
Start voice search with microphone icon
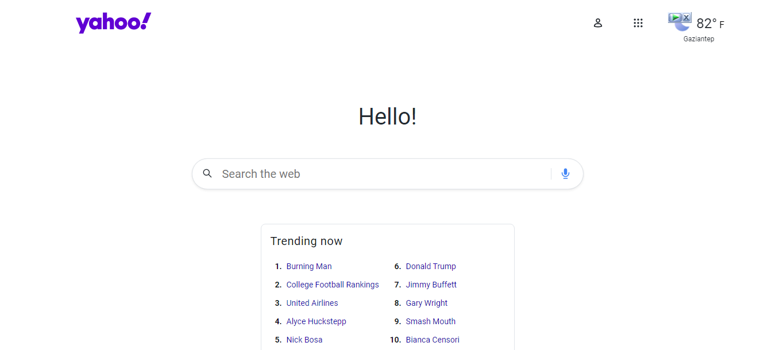(x=565, y=174)
